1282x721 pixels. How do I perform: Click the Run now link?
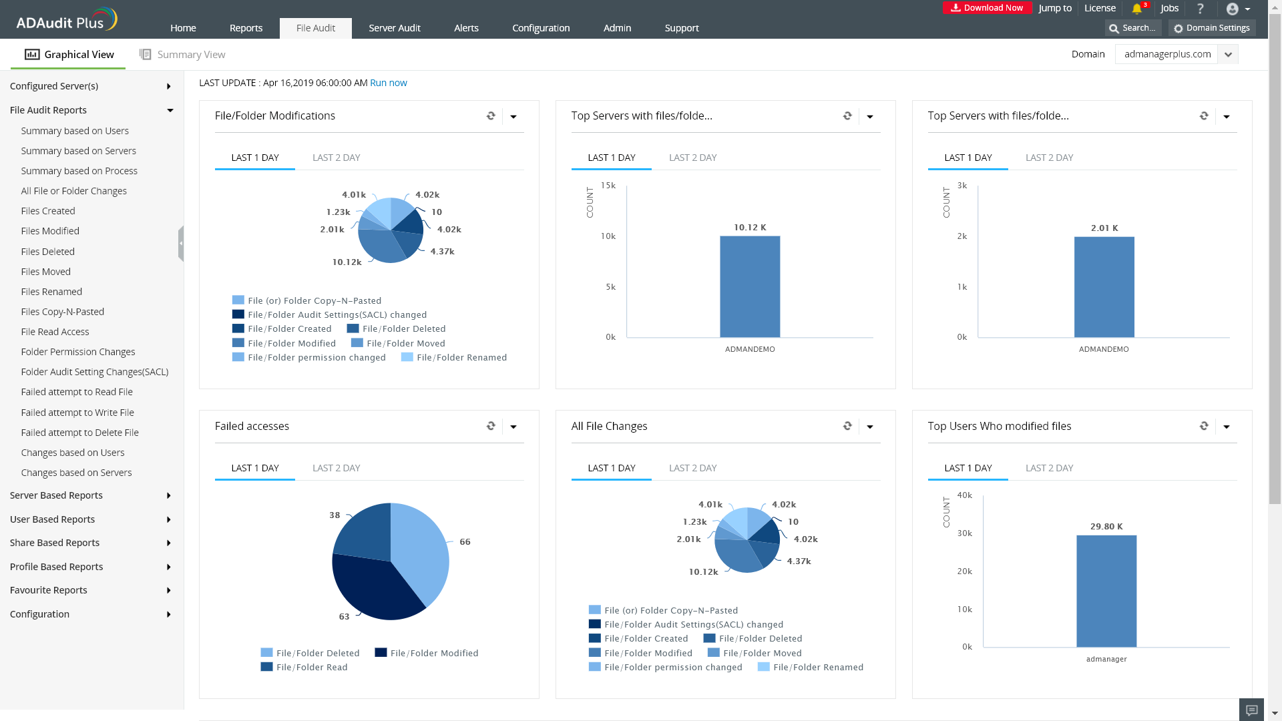tap(388, 83)
